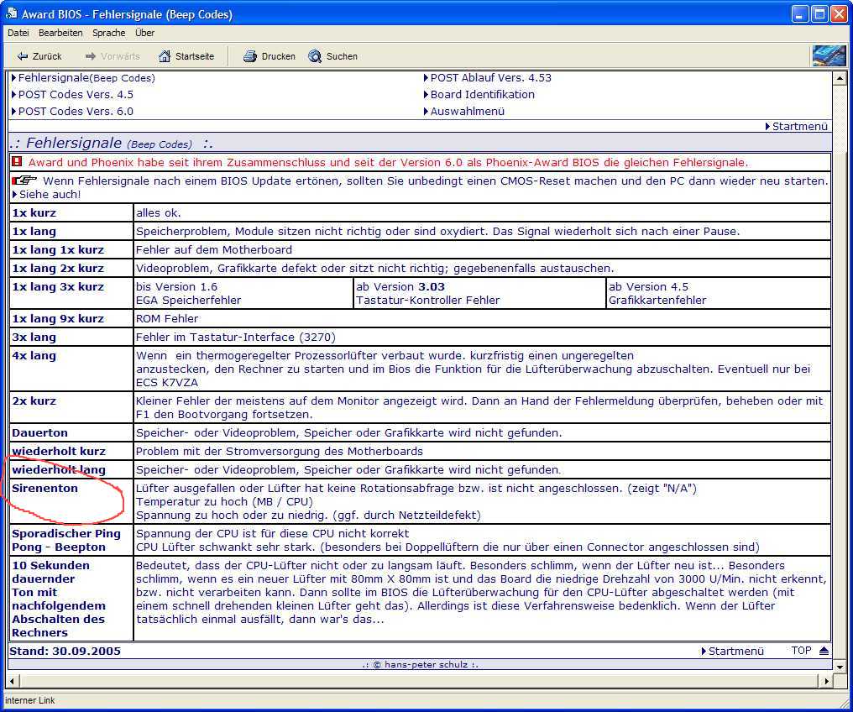Open Board Identifikation link
Image resolution: width=853 pixels, height=712 pixels.
click(x=483, y=95)
